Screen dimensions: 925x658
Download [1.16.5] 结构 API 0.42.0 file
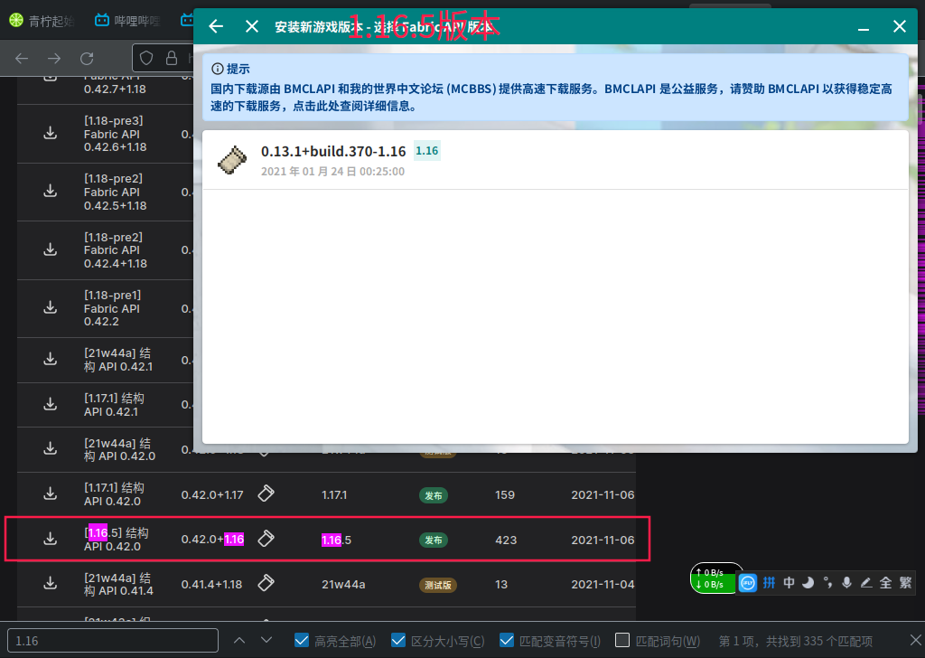tap(51, 539)
